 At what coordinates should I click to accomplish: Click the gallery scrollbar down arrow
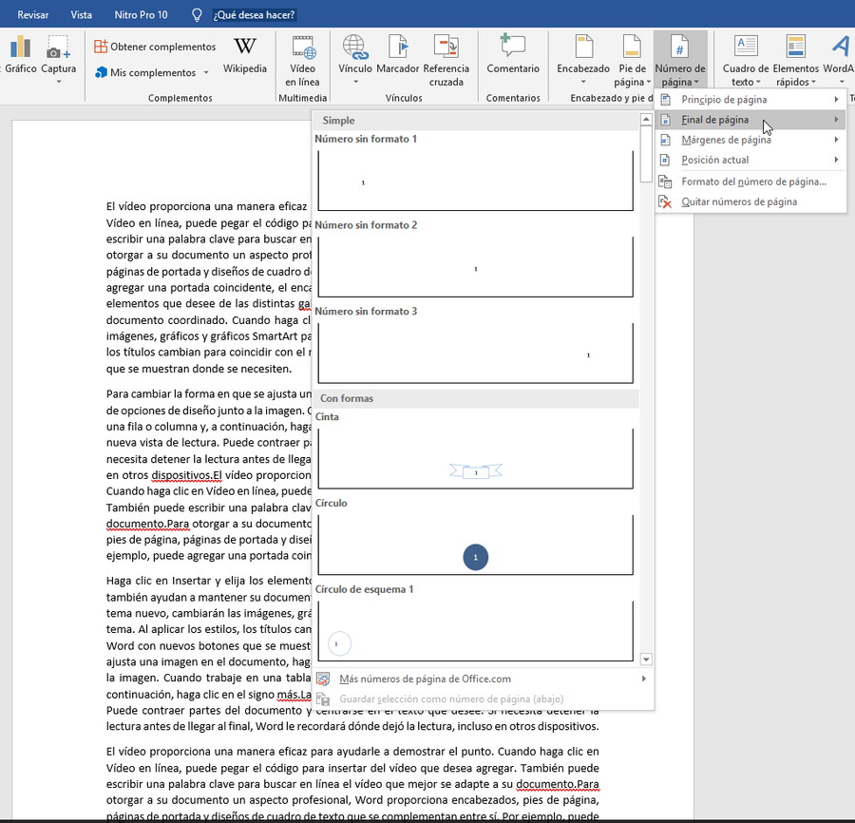point(647,659)
